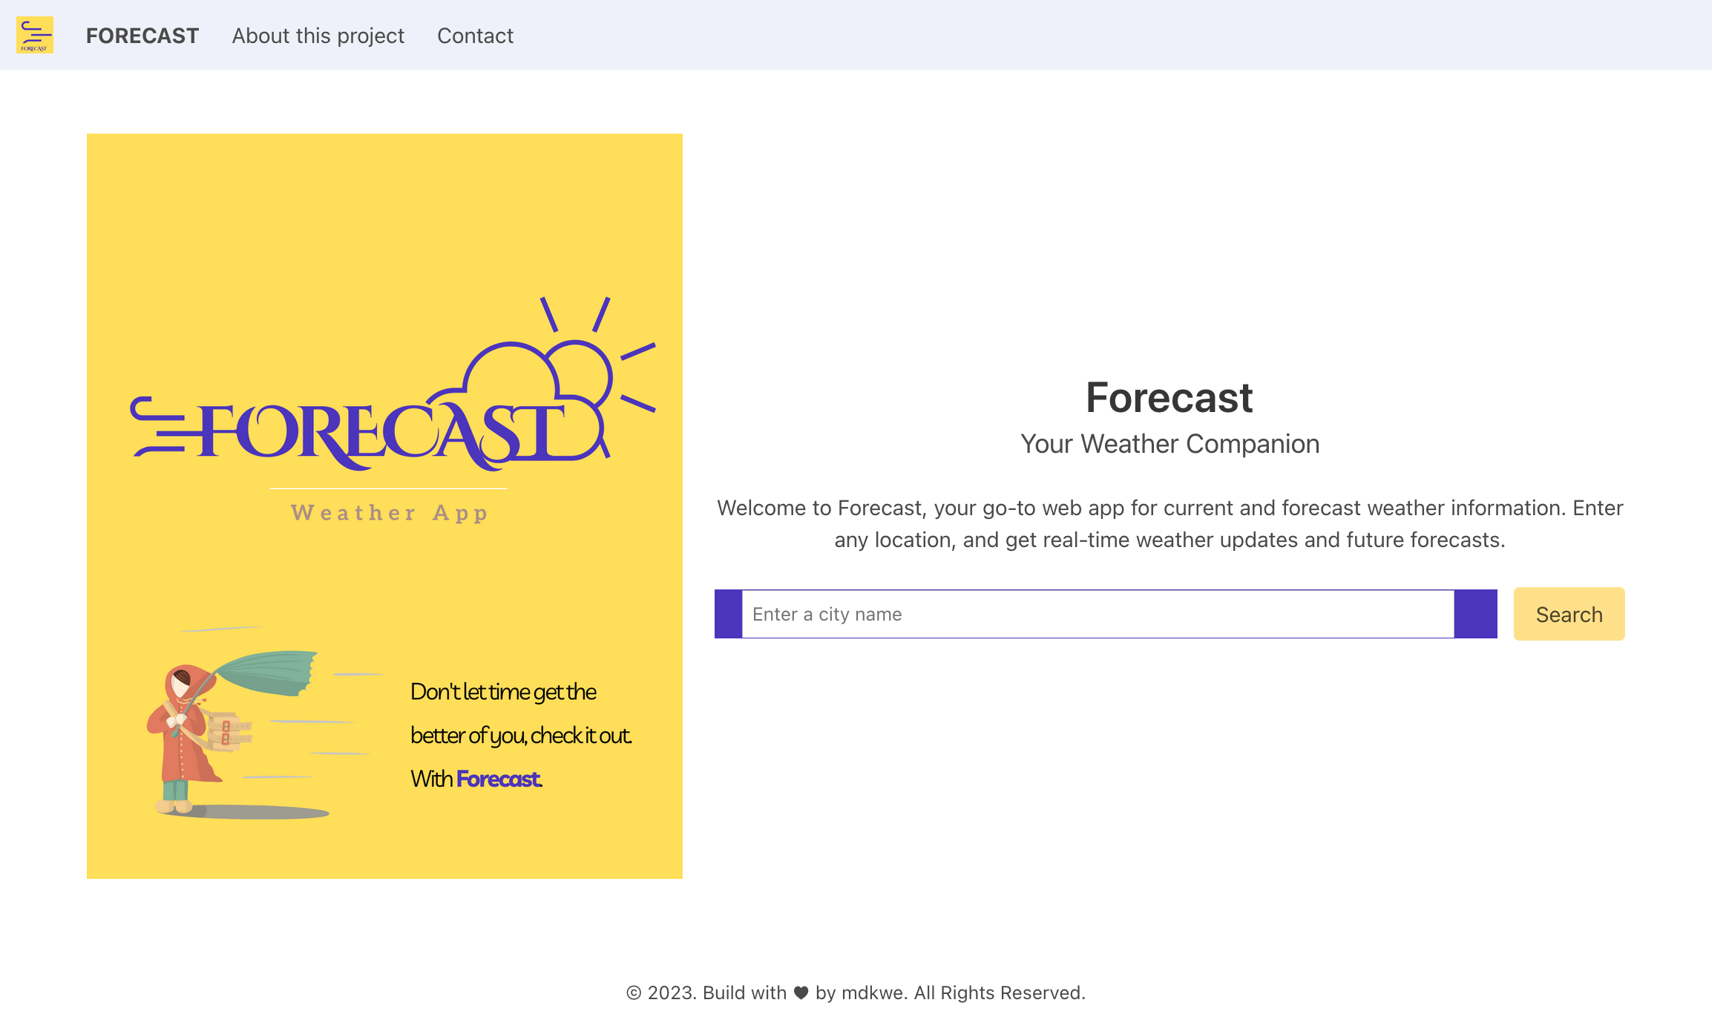Click the small Forecast logo in navbar
Screen dimensions: 1729x1017
pos(35,35)
